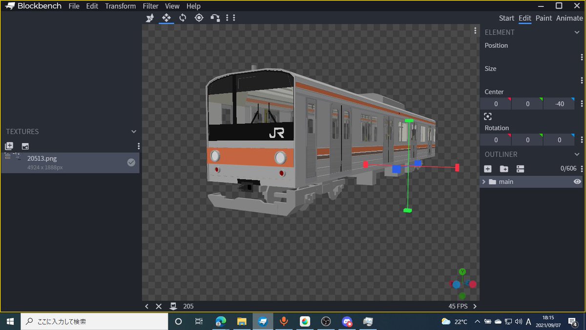The image size is (586, 330).
Task: Select the main group row
Action: click(x=532, y=181)
